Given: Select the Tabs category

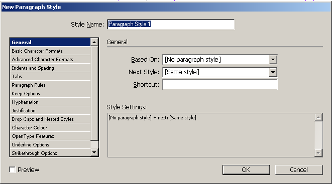Looking at the screenshot, I should pos(50,77).
